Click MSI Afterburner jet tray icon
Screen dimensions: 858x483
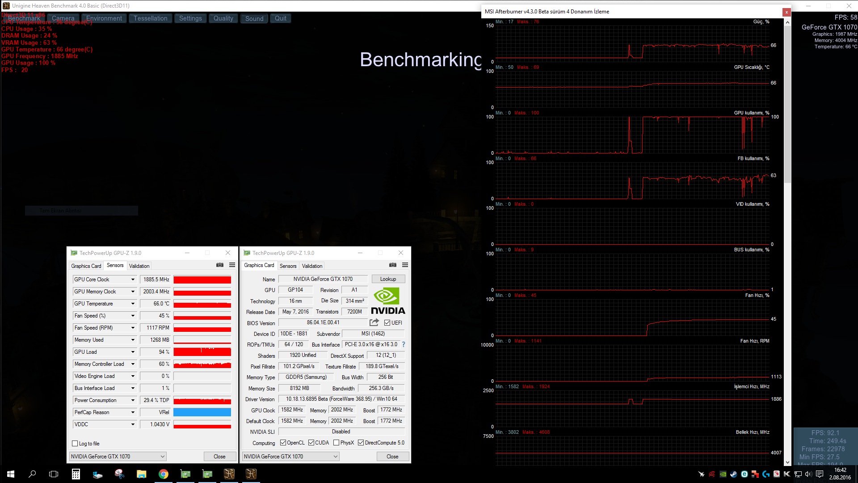[702, 474]
